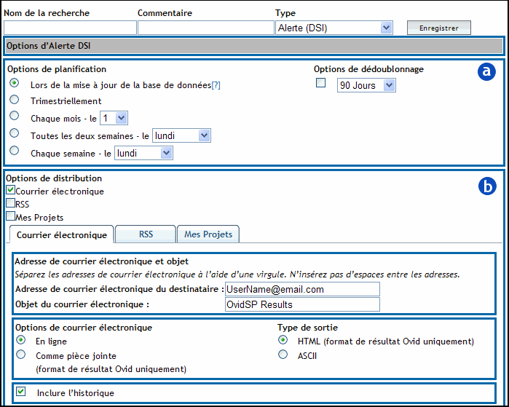
Task: Uncheck the Courrier électronique distribution checkbox
Action: point(10,190)
